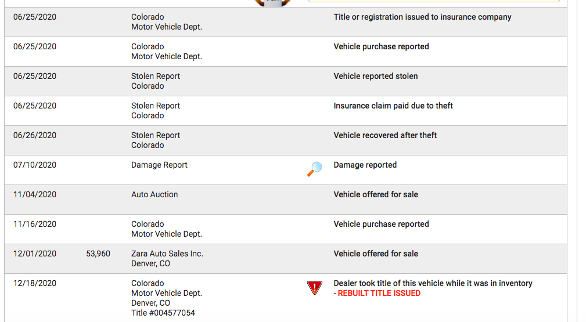The height and width of the screenshot is (322, 586).
Task: Click the 11/04/2020 Vehicle offered for sale entry
Action: tap(376, 194)
